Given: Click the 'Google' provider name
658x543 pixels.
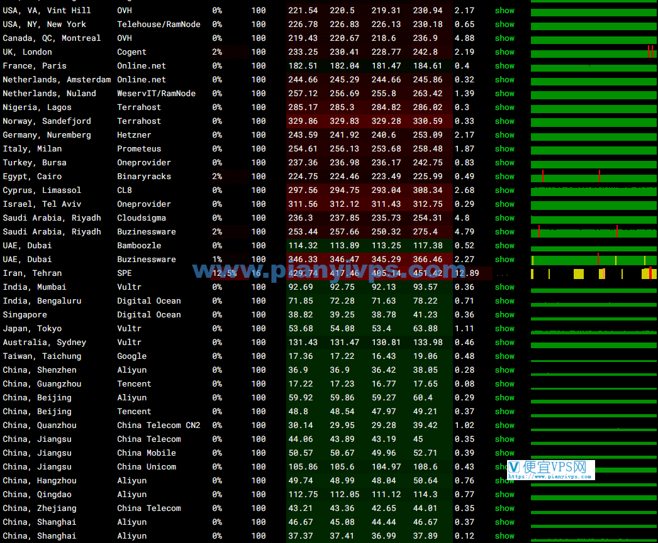Looking at the screenshot, I should 131,356.
